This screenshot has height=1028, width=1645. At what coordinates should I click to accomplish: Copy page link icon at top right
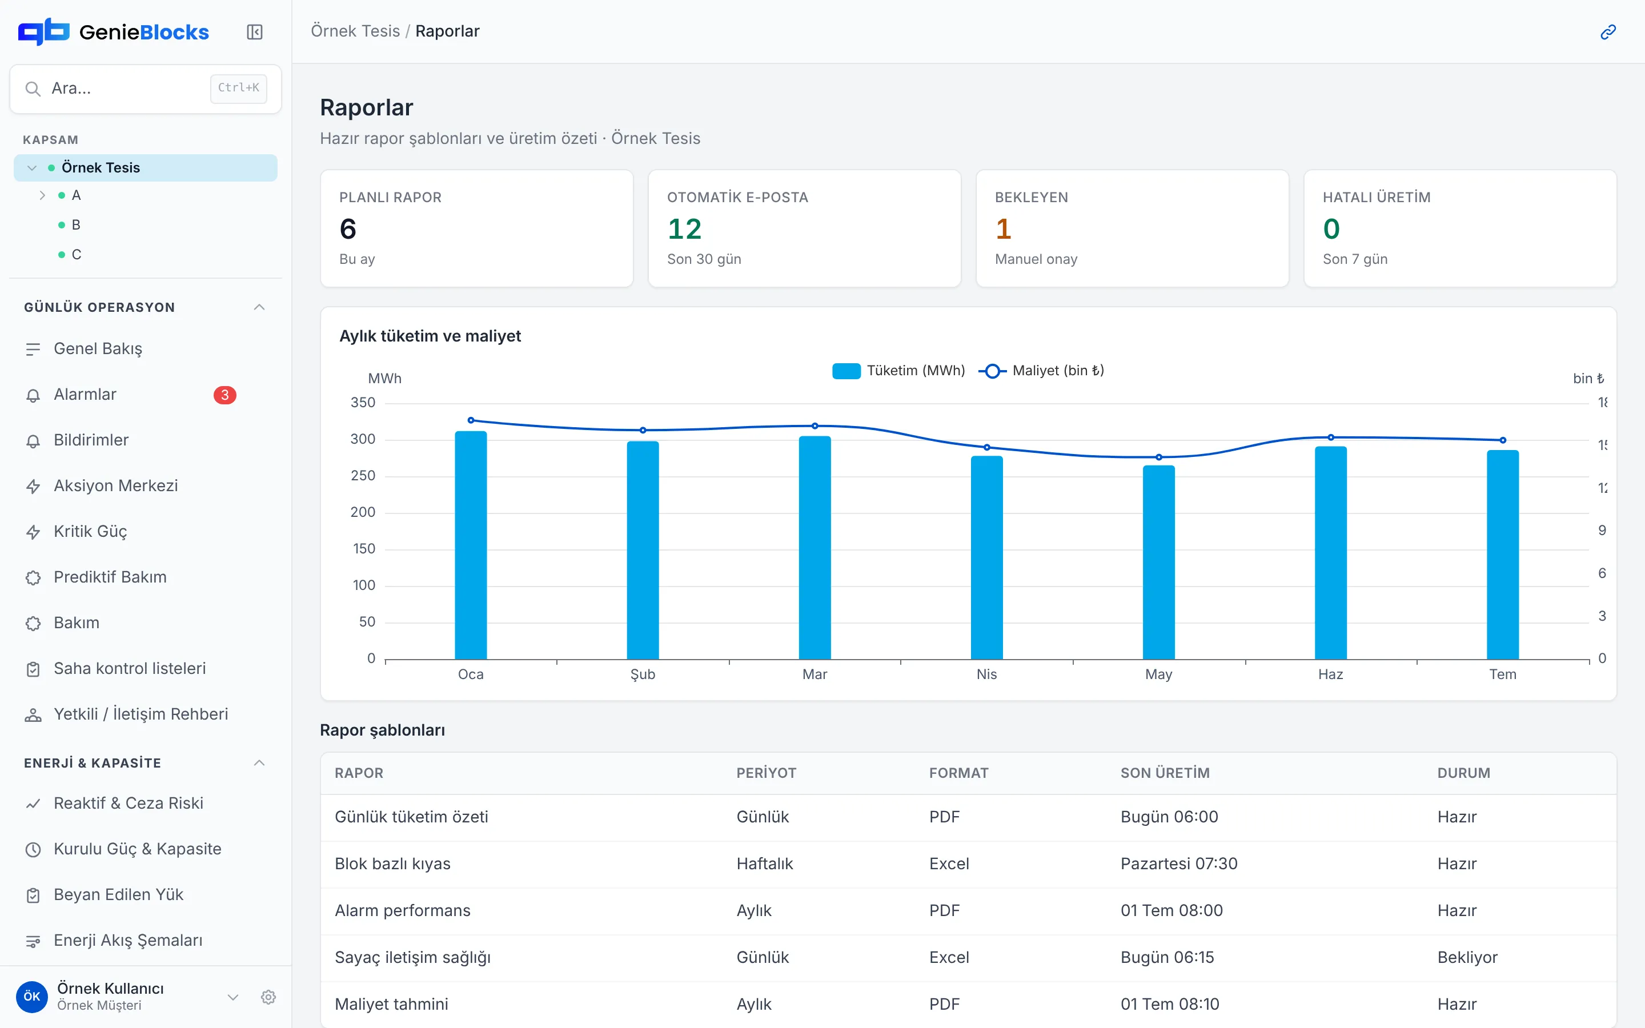(x=1608, y=32)
